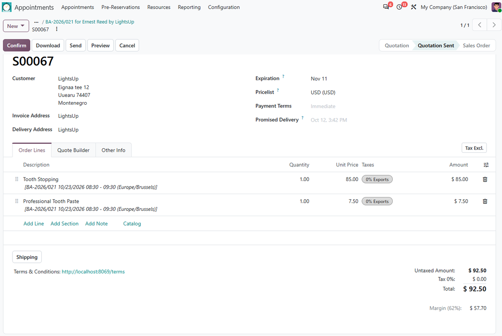Click the Preview button

pyautogui.click(x=100, y=45)
